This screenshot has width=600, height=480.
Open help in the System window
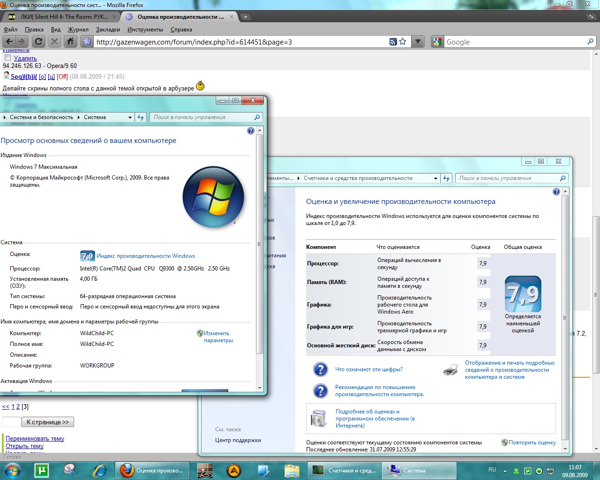[251, 131]
